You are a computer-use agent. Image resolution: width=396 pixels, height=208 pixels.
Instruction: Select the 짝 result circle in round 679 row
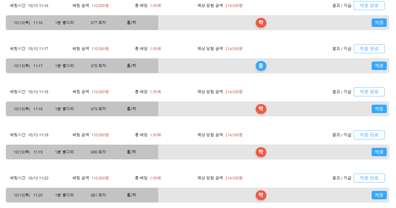261,109
